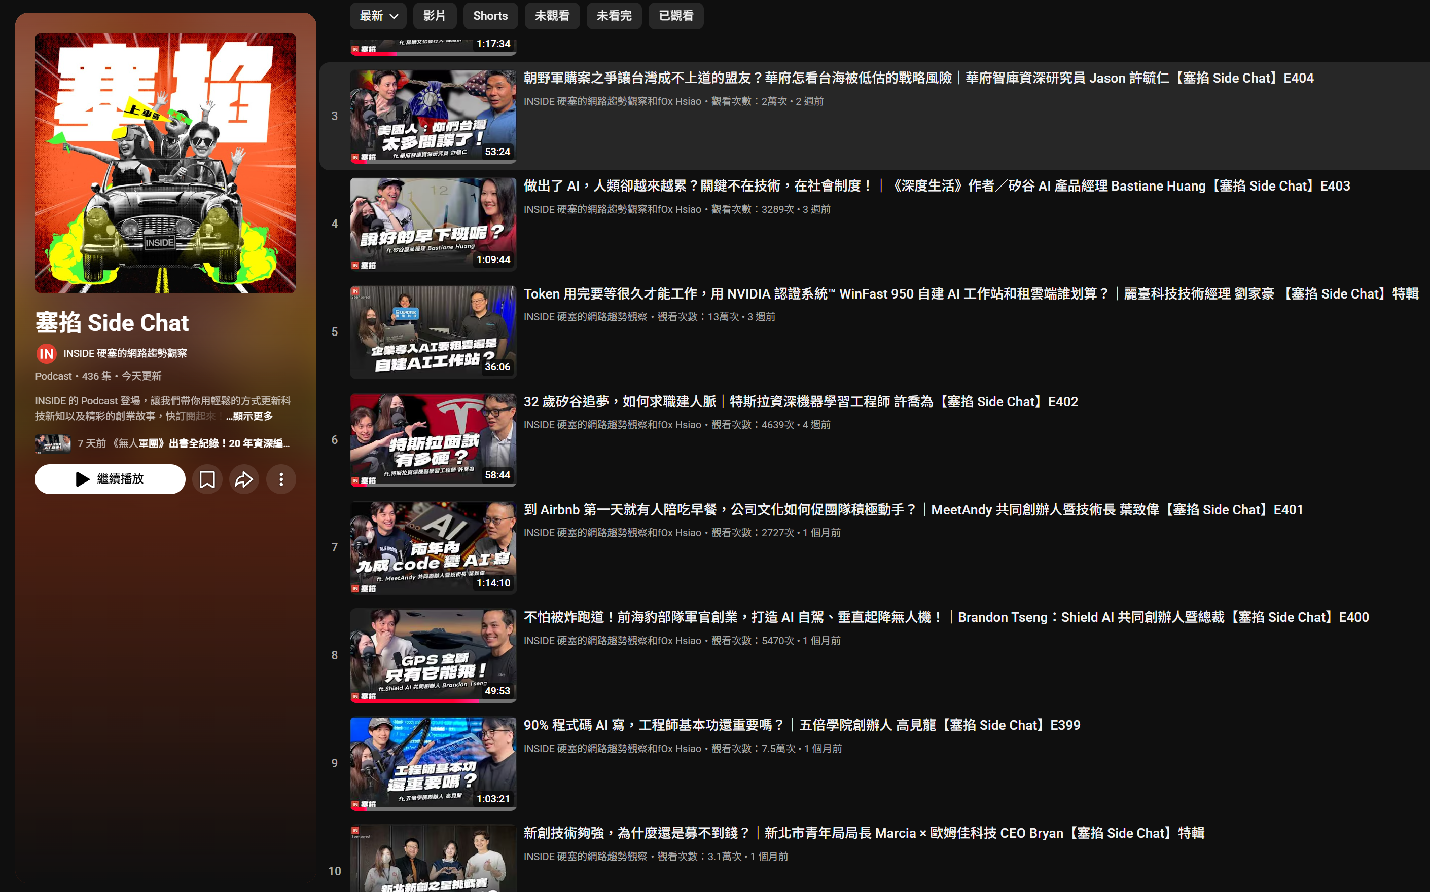Click the 觀看次數：2萬次 text

click(x=749, y=101)
